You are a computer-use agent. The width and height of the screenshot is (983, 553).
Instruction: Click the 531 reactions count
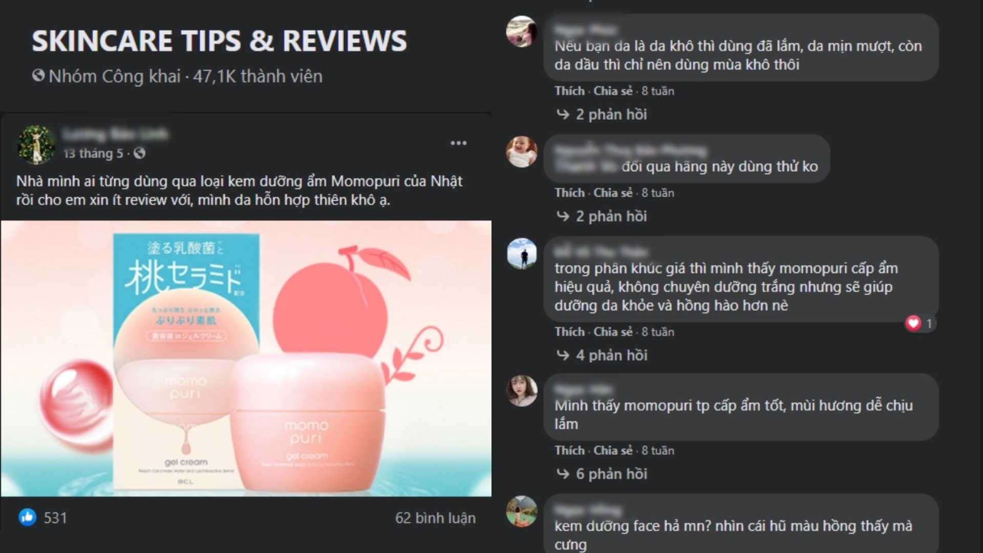[x=55, y=518]
